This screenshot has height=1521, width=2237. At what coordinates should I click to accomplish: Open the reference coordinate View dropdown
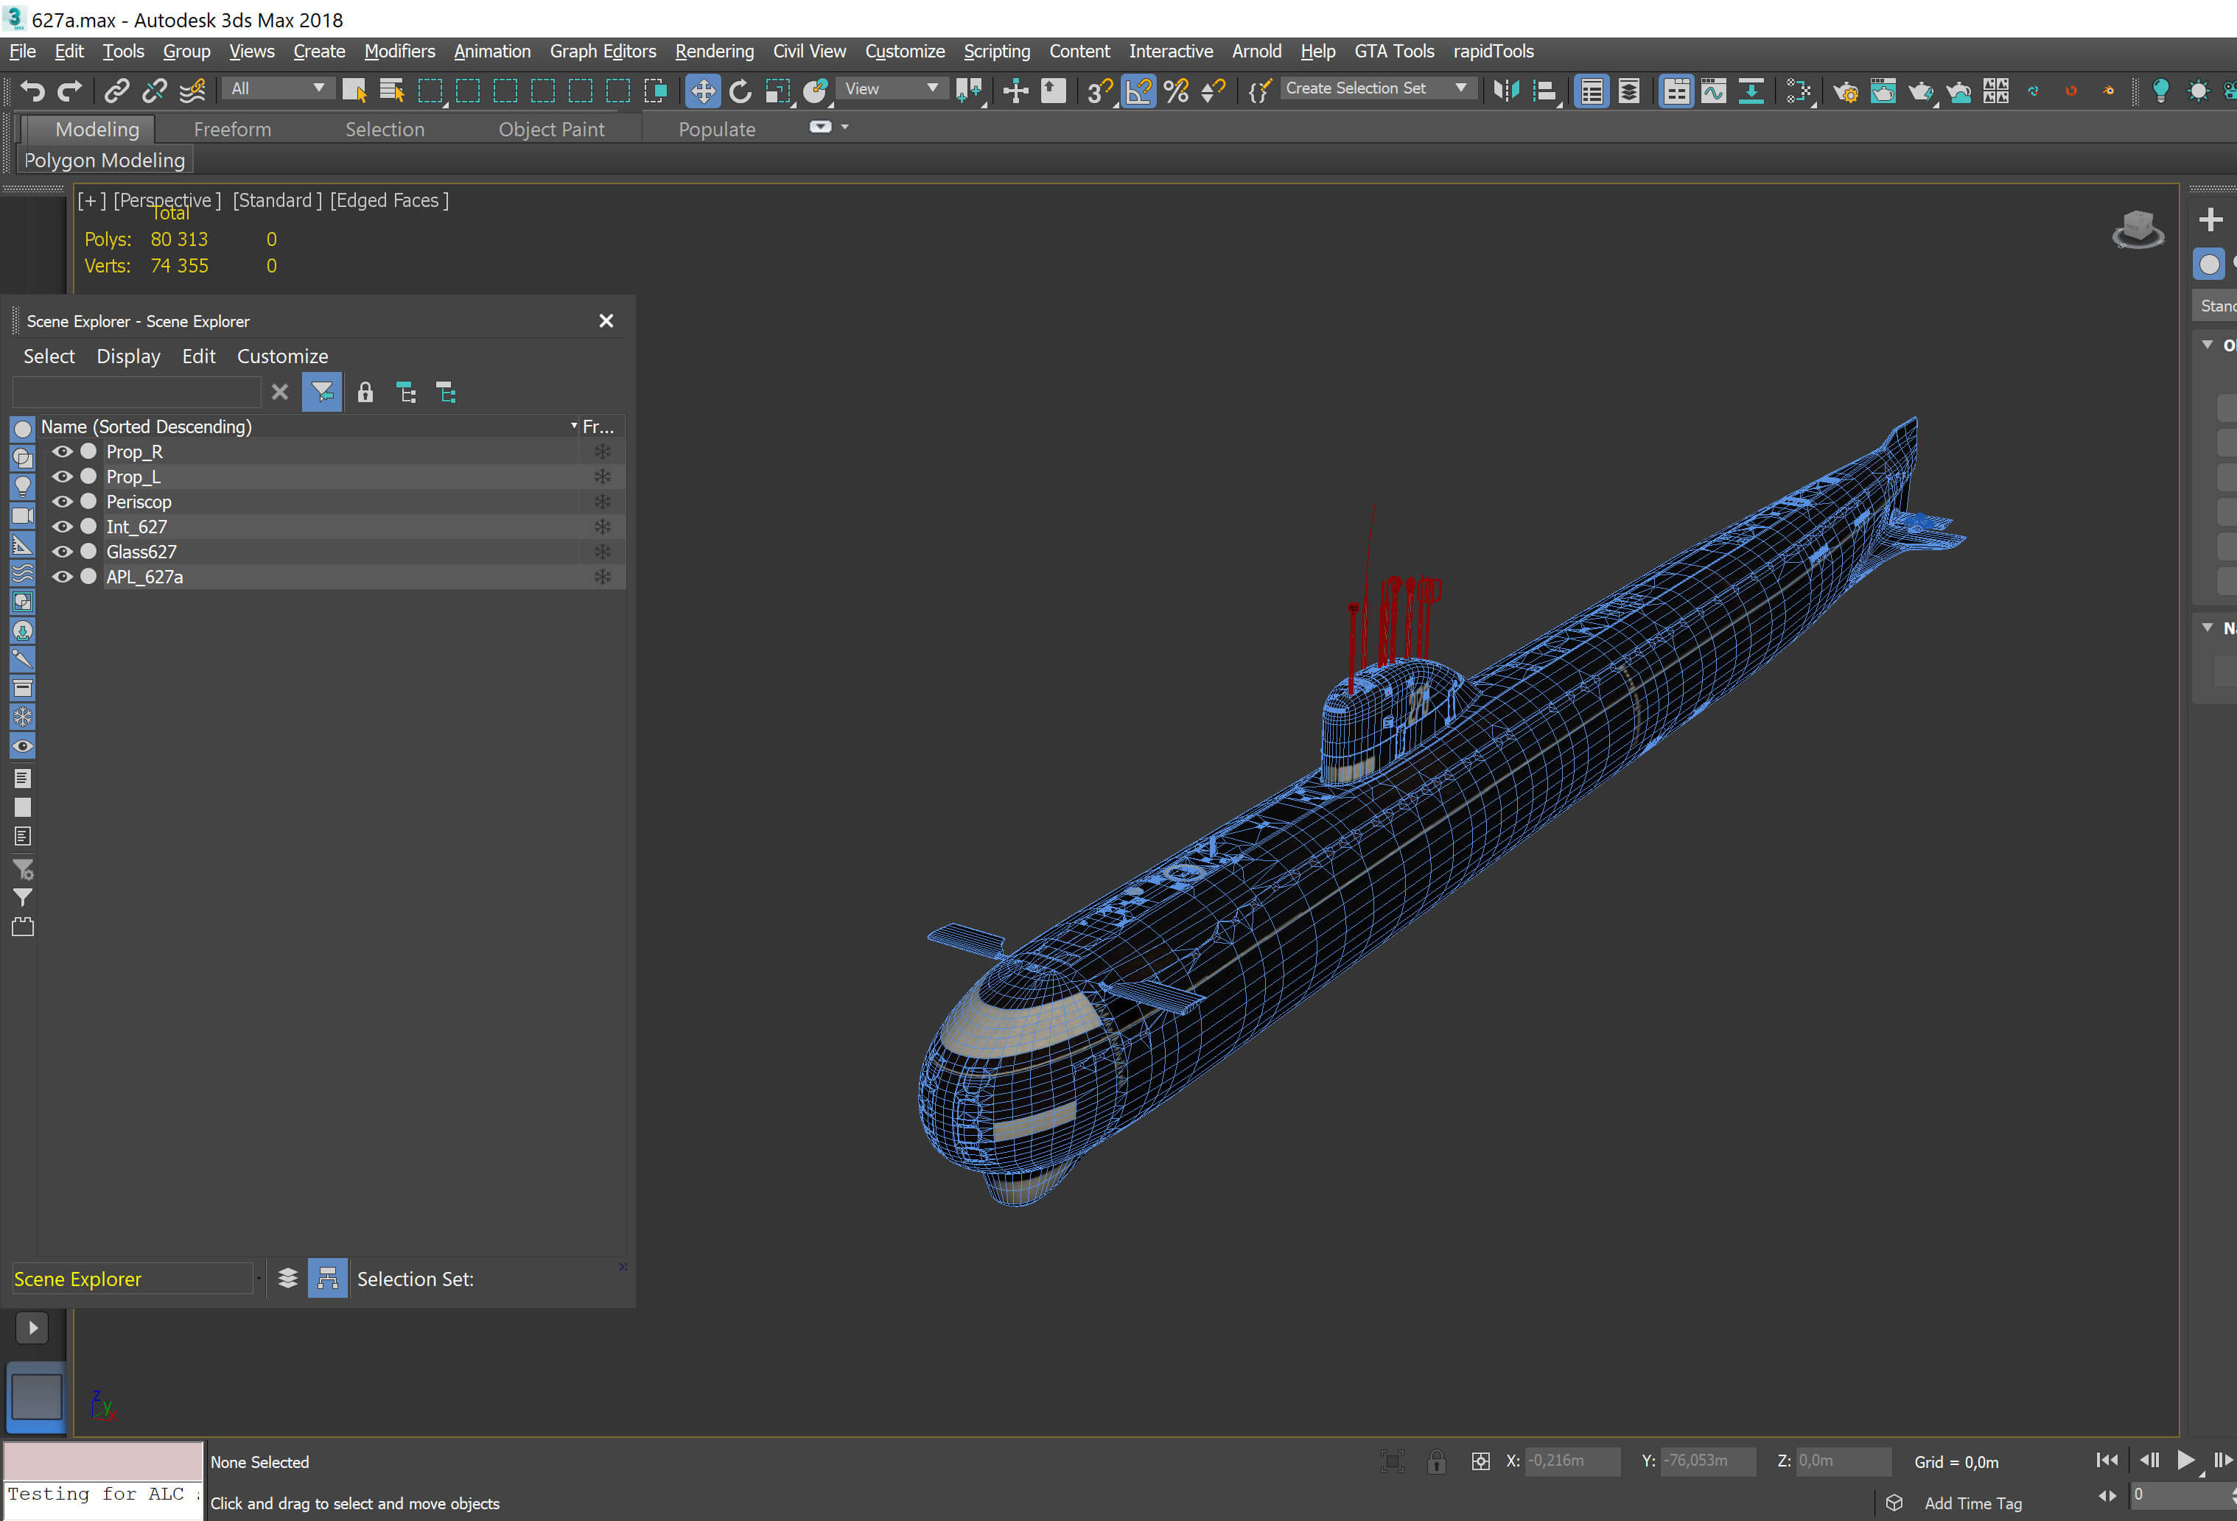pos(892,88)
